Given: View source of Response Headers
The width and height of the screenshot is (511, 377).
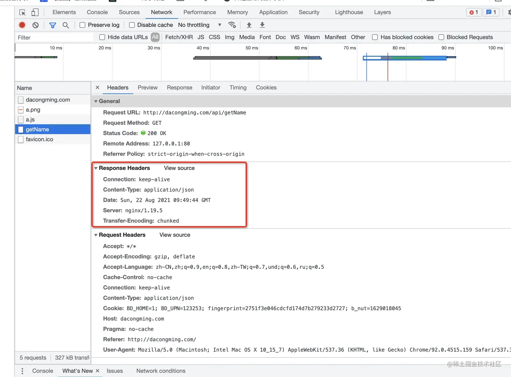Looking at the screenshot, I should (179, 168).
